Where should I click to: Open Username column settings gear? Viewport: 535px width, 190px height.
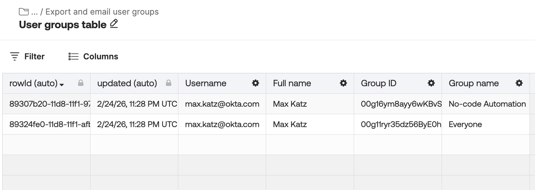pyautogui.click(x=256, y=83)
